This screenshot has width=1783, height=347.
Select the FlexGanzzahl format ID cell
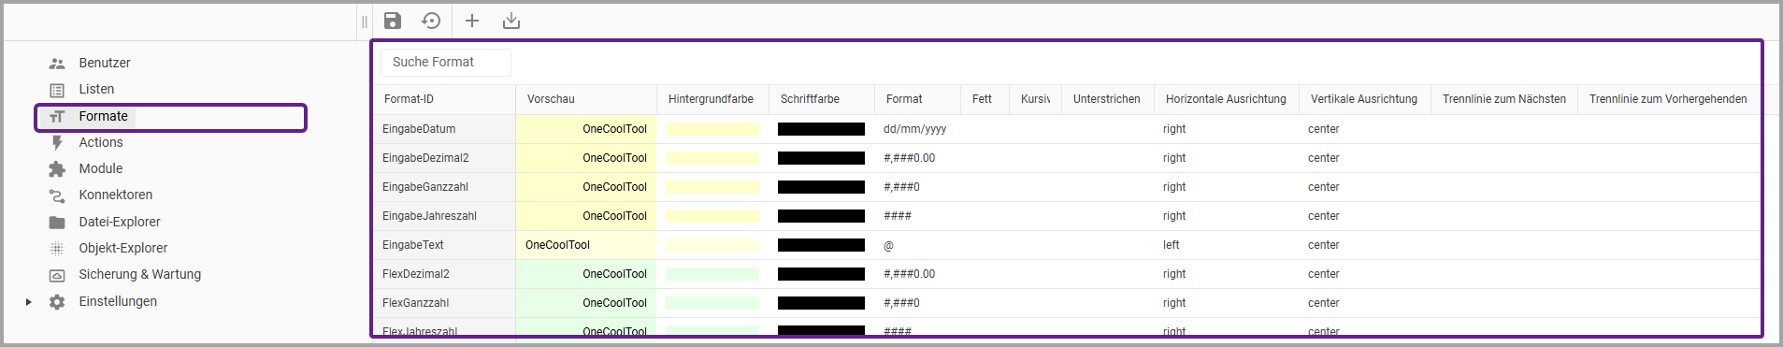tap(444, 303)
